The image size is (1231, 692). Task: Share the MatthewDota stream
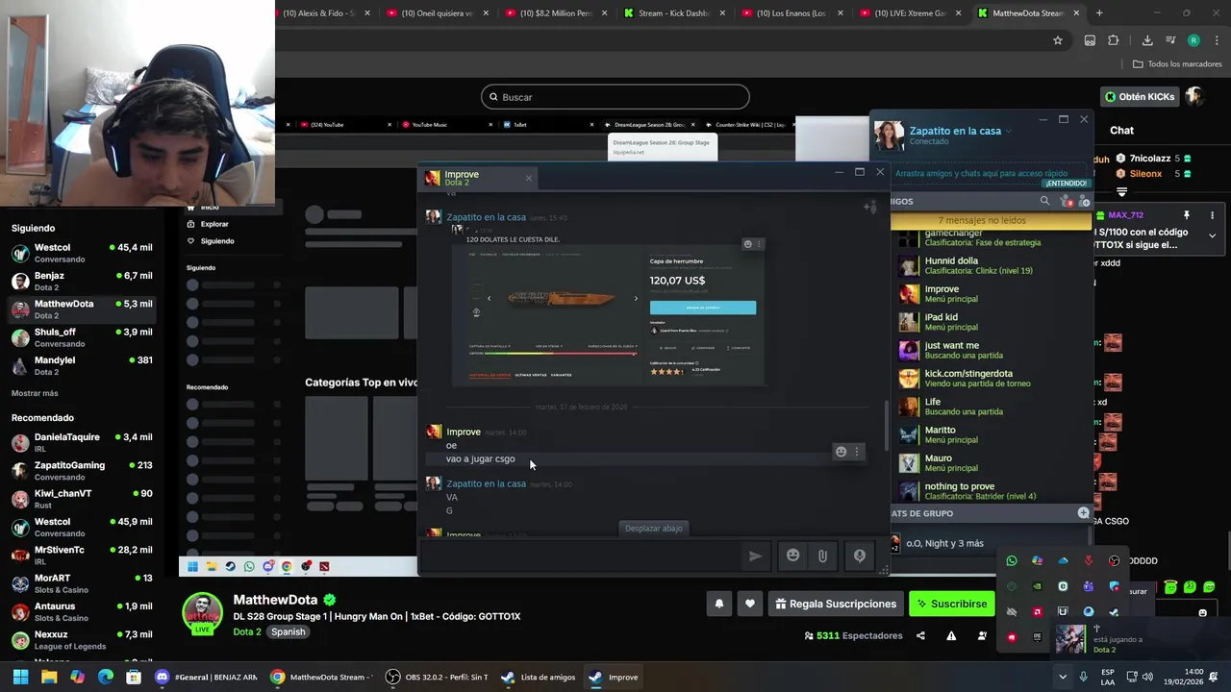pos(920,635)
